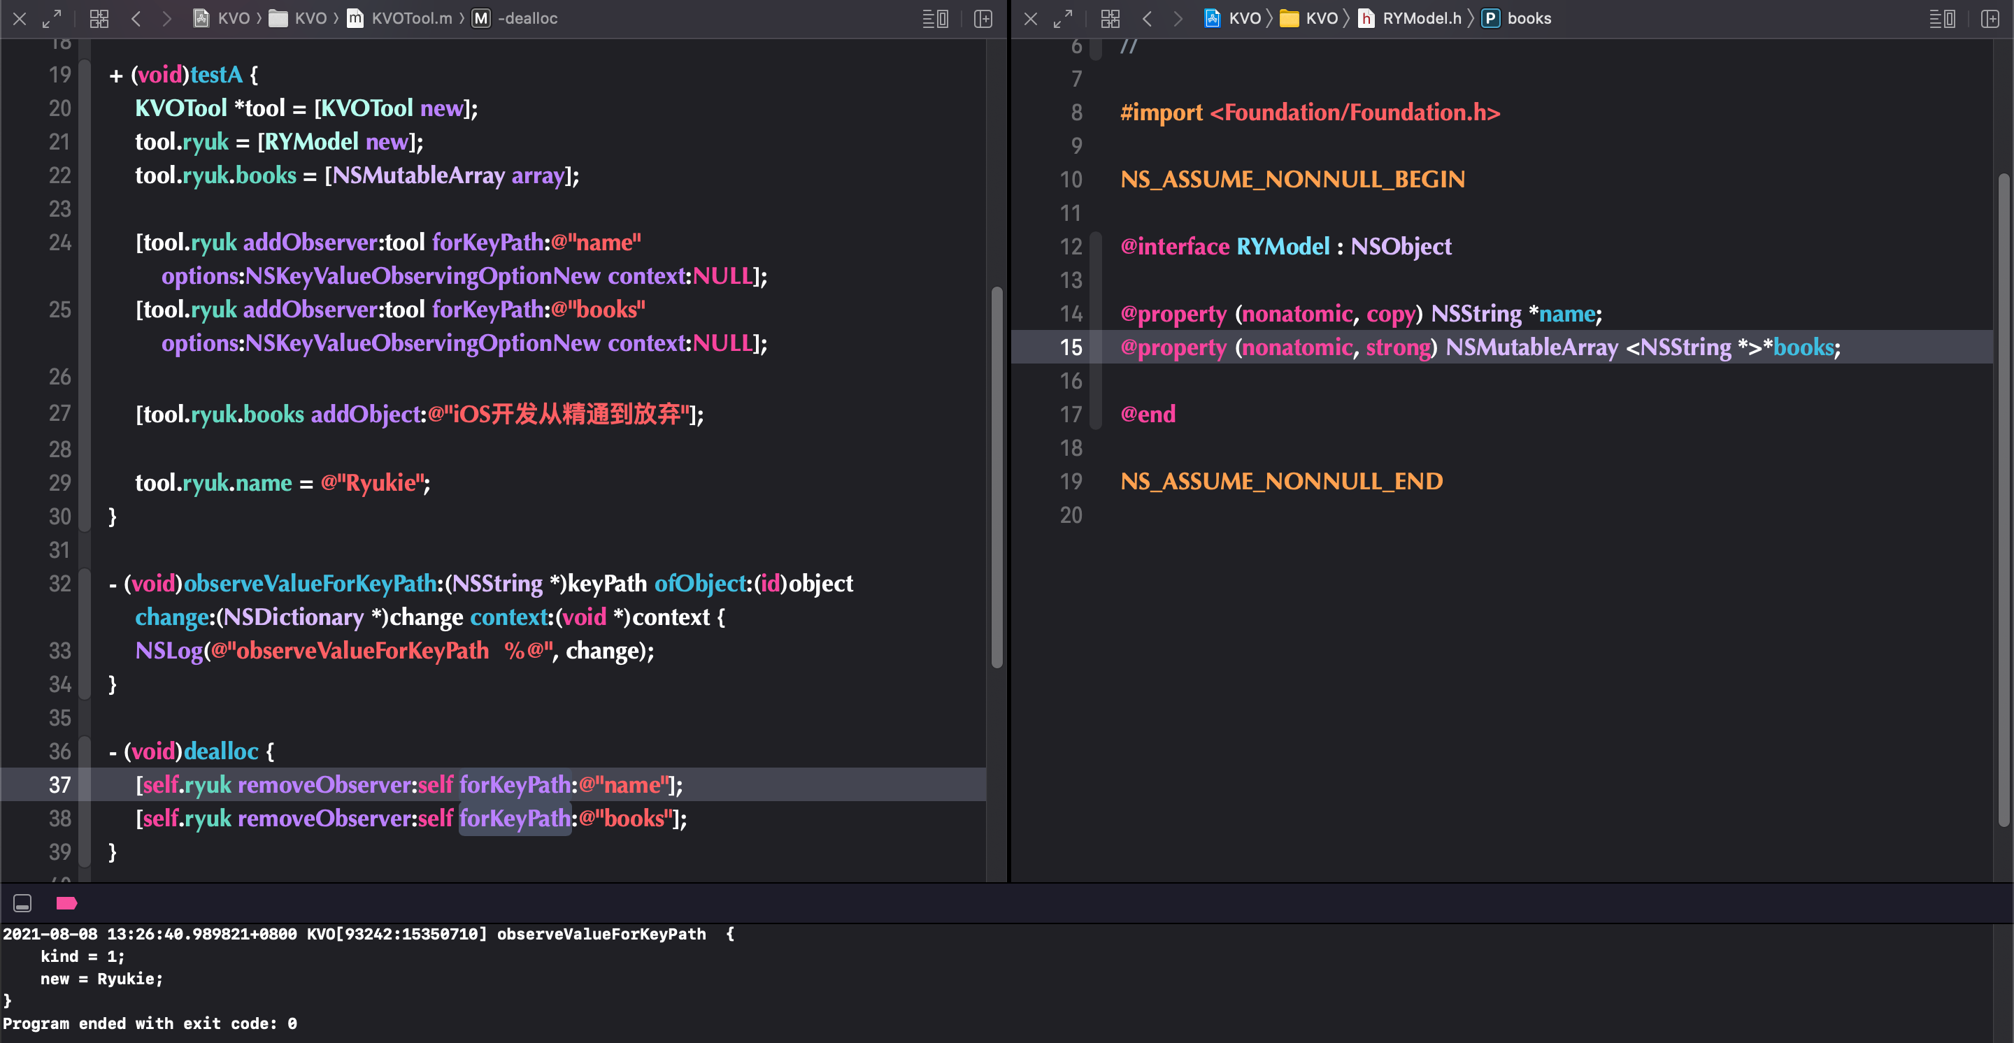This screenshot has height=1043, width=2014.
Task: Expand the left editor to full size
Action: pos(52,18)
